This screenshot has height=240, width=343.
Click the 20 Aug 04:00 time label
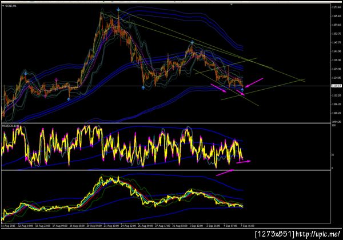coord(94,226)
